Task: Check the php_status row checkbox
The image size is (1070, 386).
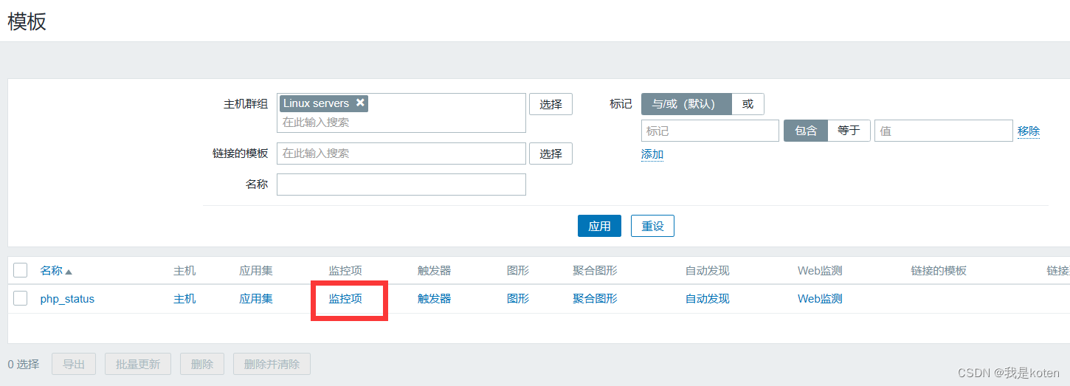Action: [21, 299]
